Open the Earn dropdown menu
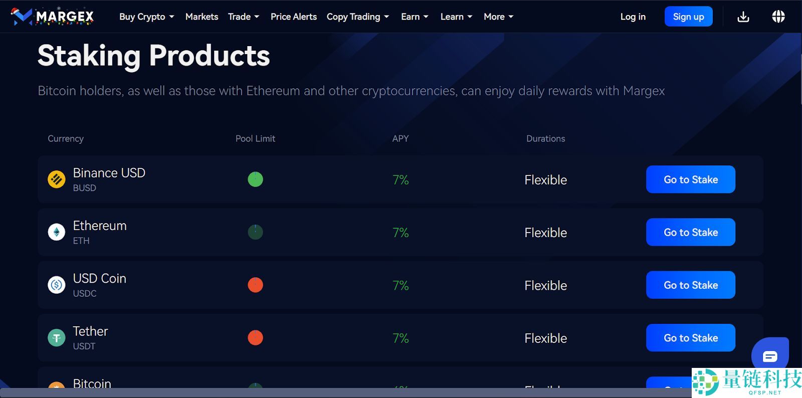The height and width of the screenshot is (398, 802). click(415, 17)
